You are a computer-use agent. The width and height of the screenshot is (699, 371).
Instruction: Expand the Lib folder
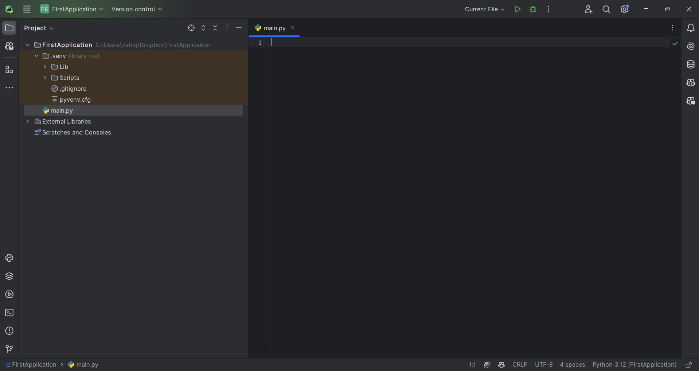pos(45,67)
